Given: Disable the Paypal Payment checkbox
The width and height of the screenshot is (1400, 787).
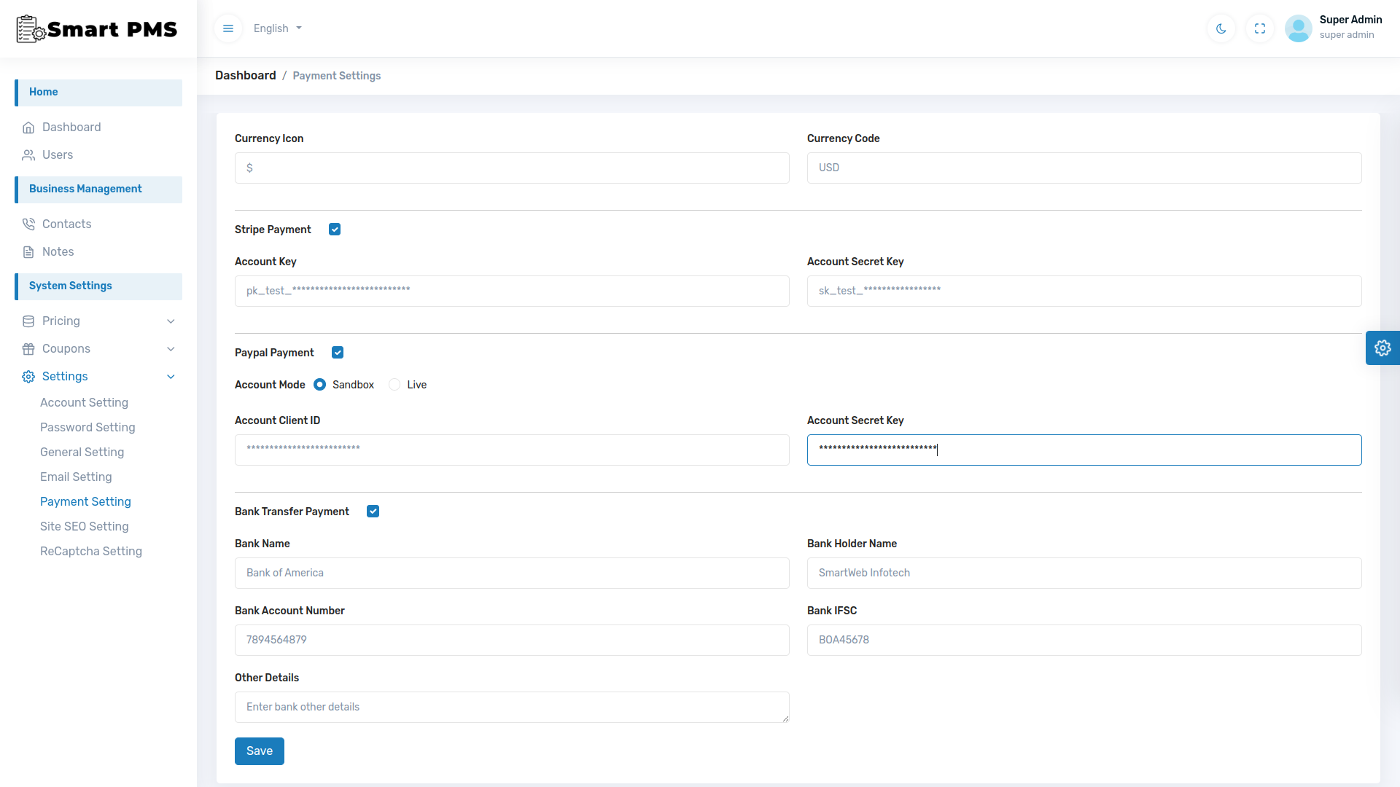Looking at the screenshot, I should pos(338,353).
